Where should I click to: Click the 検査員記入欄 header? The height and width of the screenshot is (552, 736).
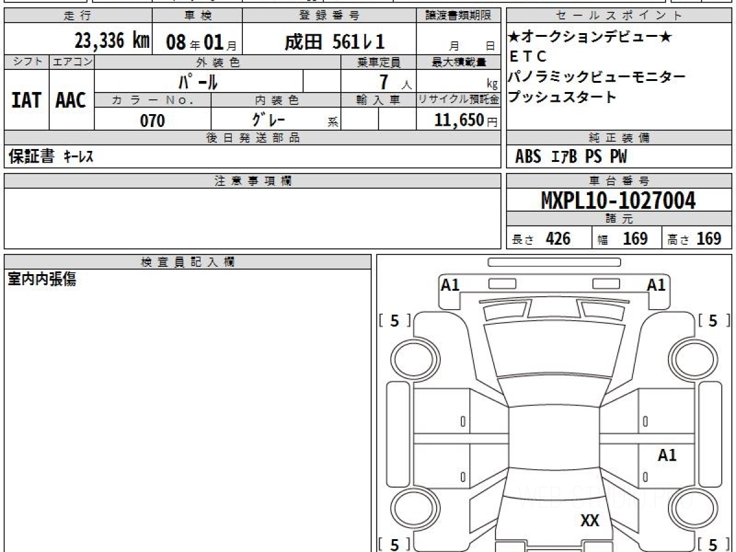(188, 261)
